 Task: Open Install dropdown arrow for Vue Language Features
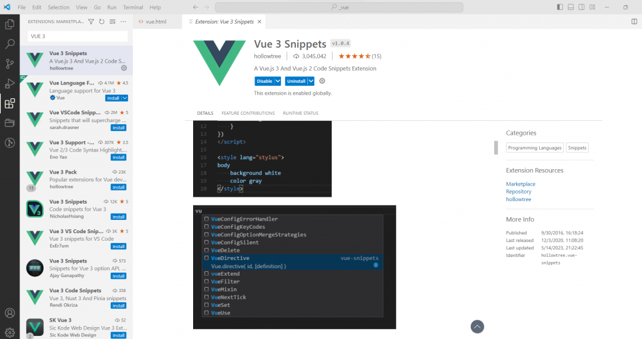(x=125, y=98)
